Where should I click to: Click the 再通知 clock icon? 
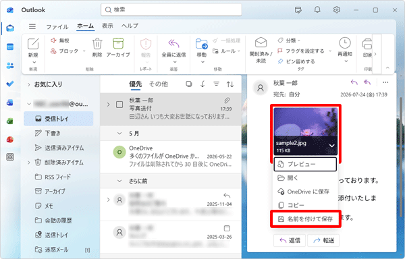click(345, 42)
